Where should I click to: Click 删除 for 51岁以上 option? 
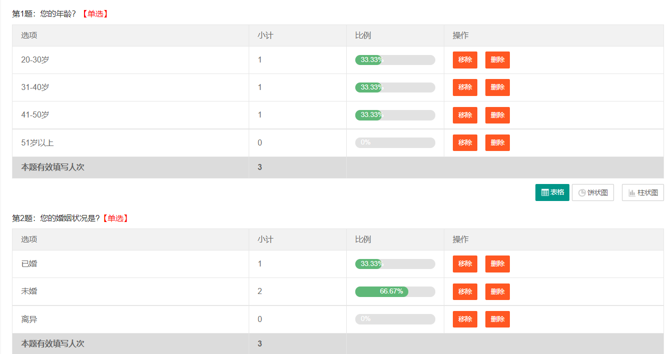coord(497,142)
